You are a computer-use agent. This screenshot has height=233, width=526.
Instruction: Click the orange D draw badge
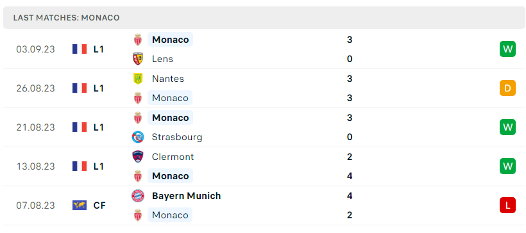pyautogui.click(x=507, y=88)
